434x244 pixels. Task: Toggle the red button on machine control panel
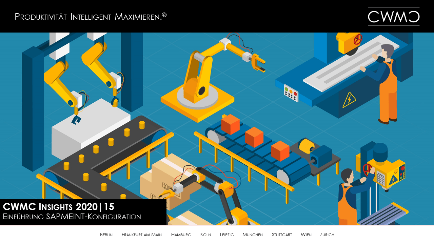(x=295, y=94)
